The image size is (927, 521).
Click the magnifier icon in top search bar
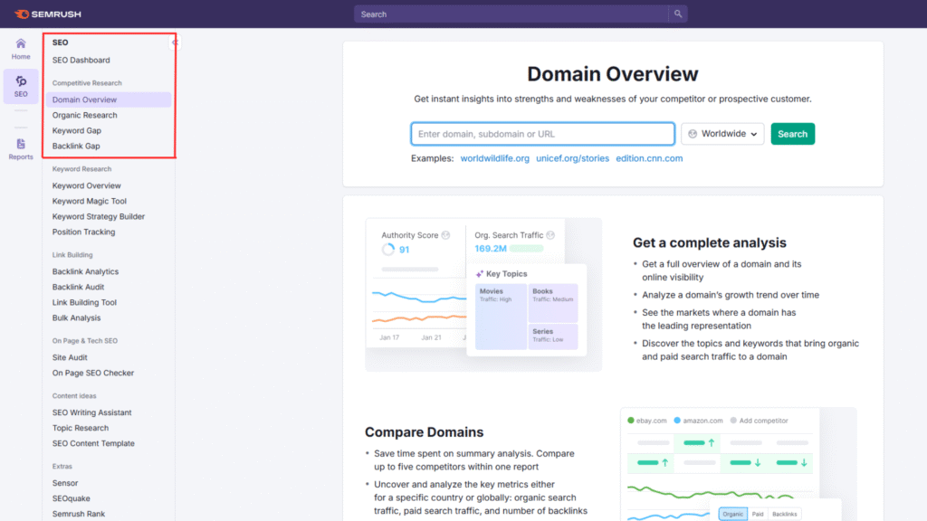tap(678, 14)
